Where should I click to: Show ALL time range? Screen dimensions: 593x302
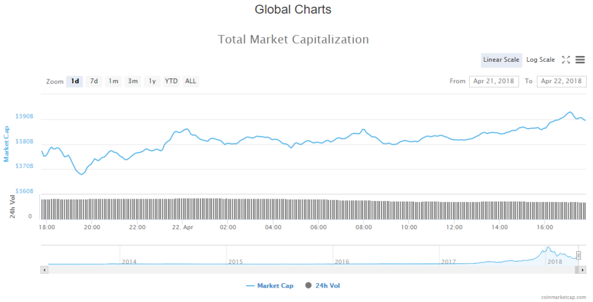[191, 81]
